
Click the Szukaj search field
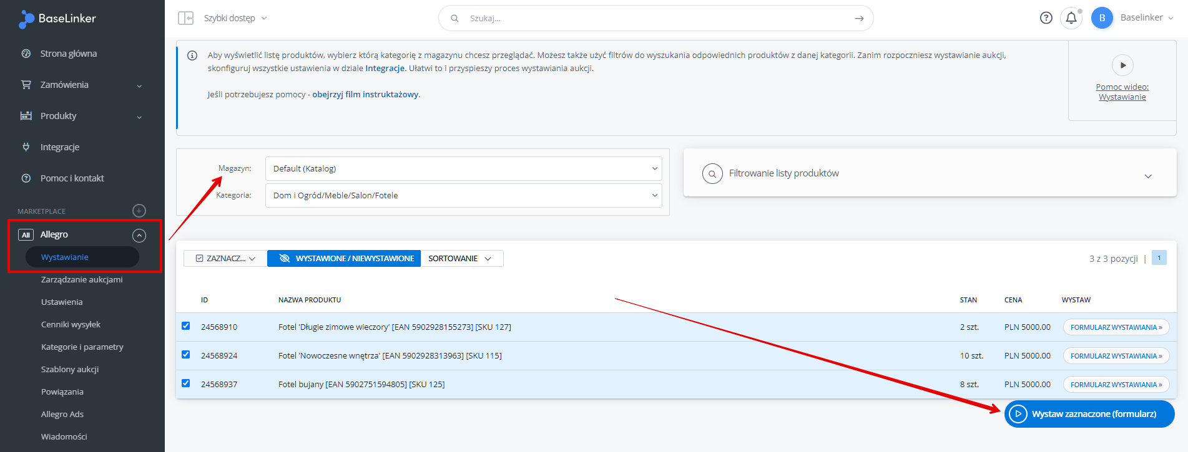point(655,18)
